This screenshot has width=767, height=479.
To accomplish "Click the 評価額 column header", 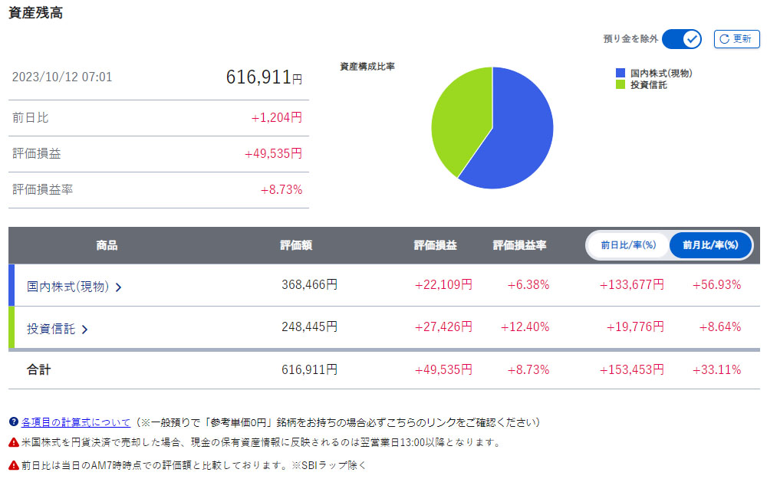I will [296, 245].
